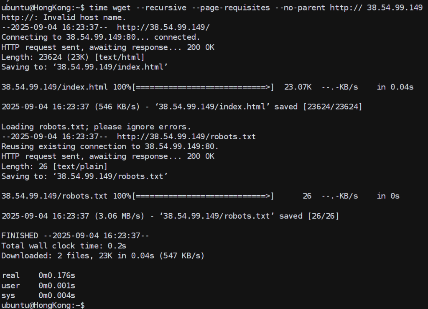The height and width of the screenshot is (309, 428).
Task: Click the user time value 0m0.001s
Action: click(x=57, y=286)
